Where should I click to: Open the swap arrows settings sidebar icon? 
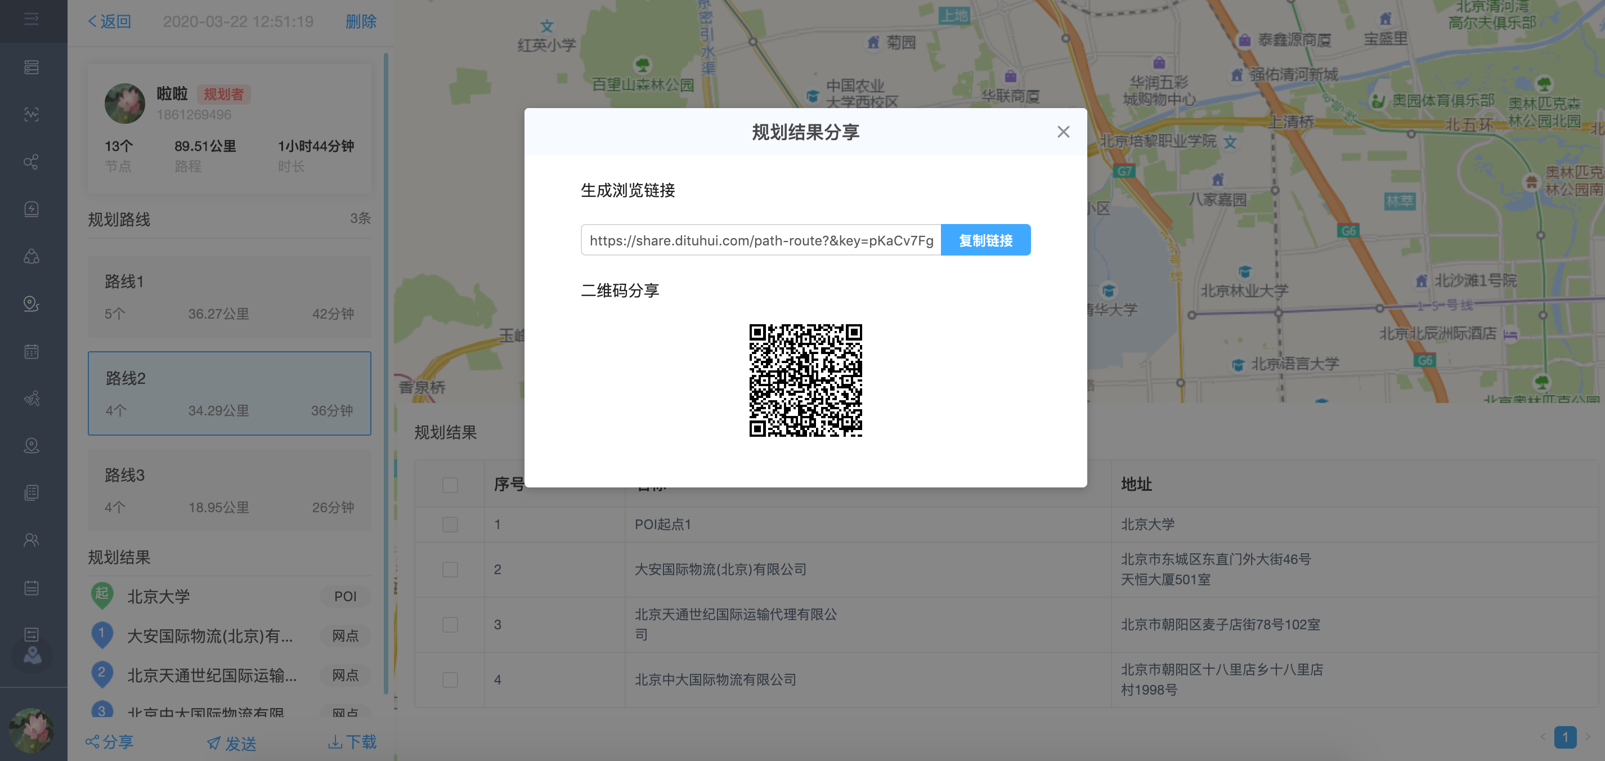click(31, 634)
